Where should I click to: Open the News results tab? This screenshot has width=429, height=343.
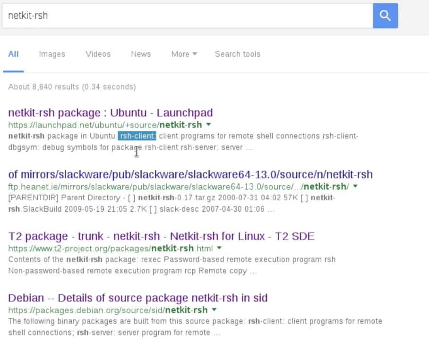tap(141, 54)
